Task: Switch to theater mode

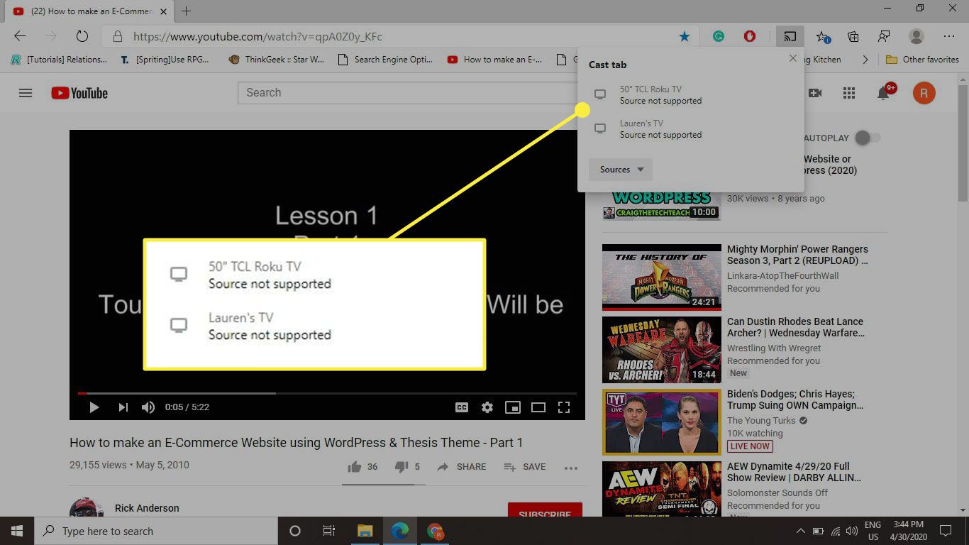Action: pyautogui.click(x=538, y=407)
